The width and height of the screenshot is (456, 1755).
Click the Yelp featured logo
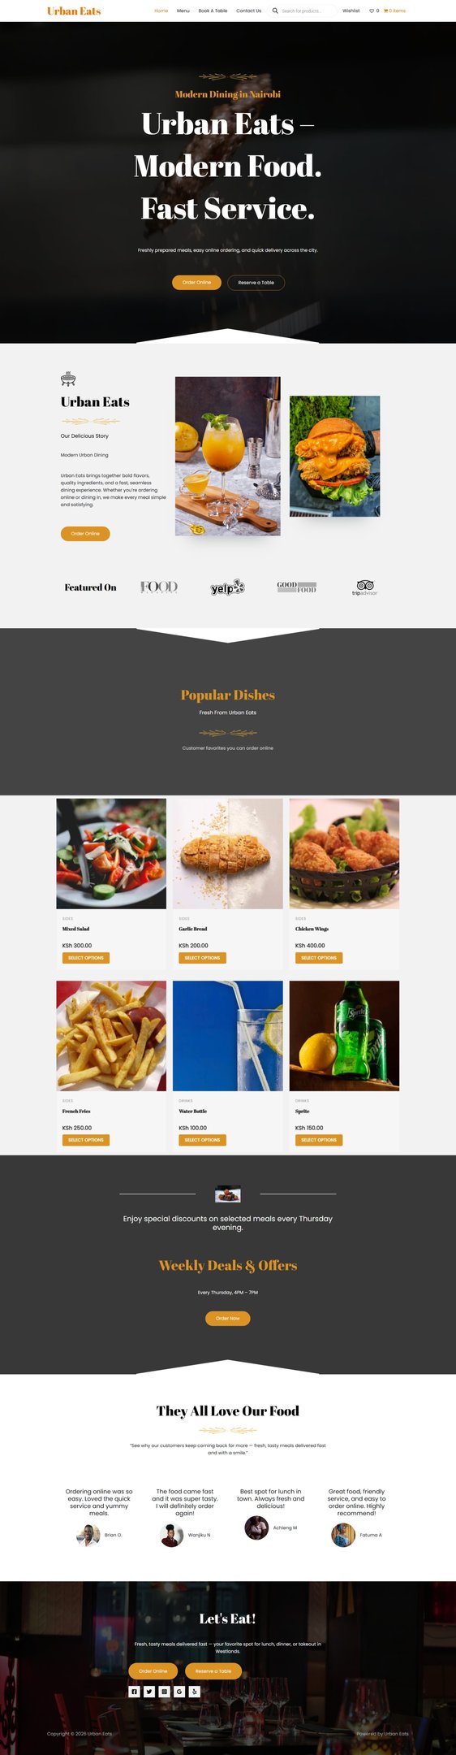coord(227,587)
